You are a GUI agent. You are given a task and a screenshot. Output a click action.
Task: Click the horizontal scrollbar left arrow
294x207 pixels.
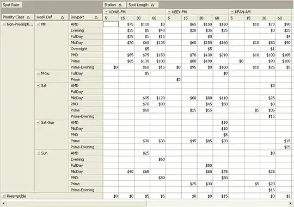coord(3,203)
